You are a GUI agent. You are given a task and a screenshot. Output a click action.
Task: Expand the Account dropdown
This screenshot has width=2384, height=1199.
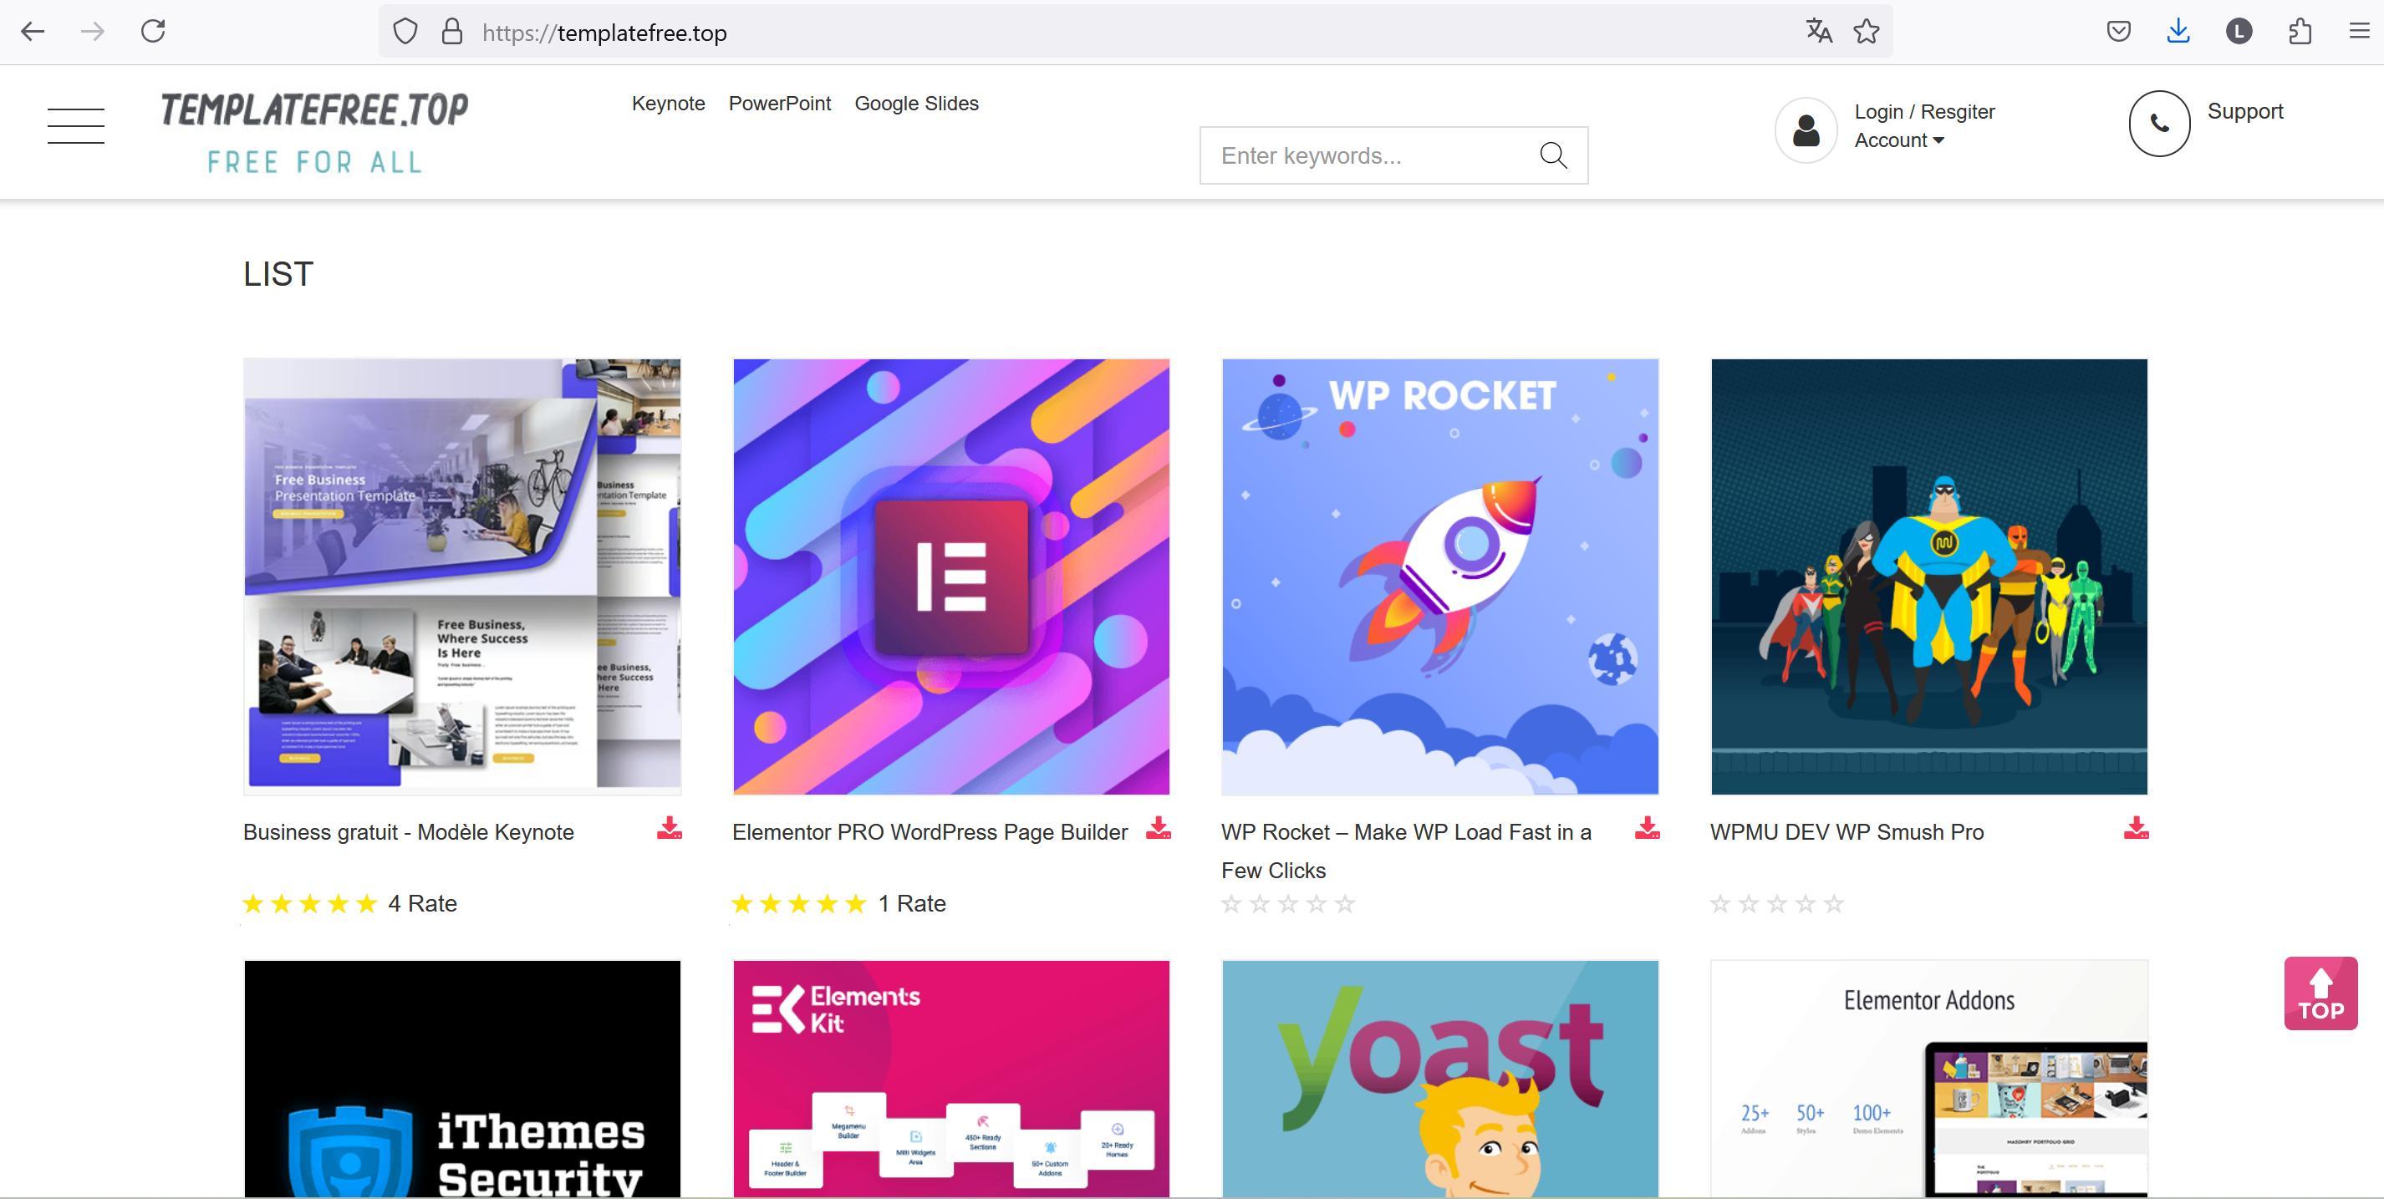tap(1898, 140)
